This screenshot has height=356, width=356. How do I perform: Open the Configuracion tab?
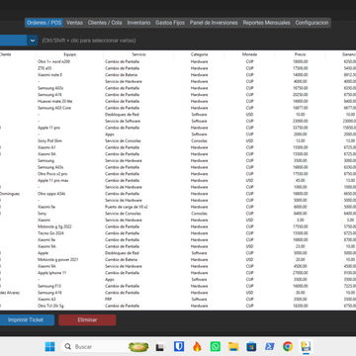311,23
